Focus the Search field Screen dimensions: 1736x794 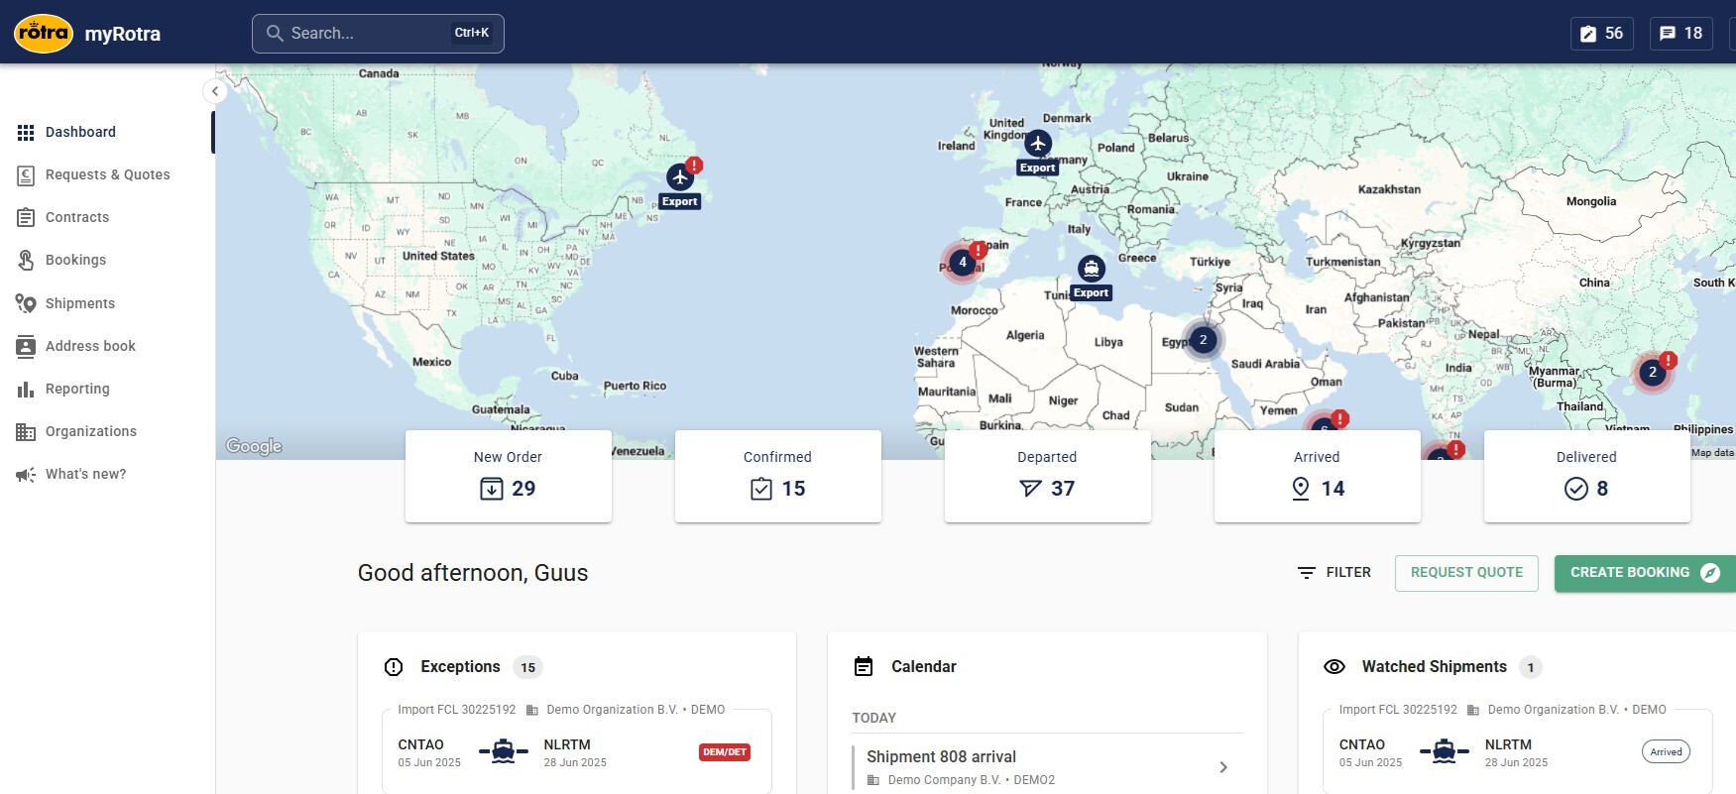coord(378,34)
